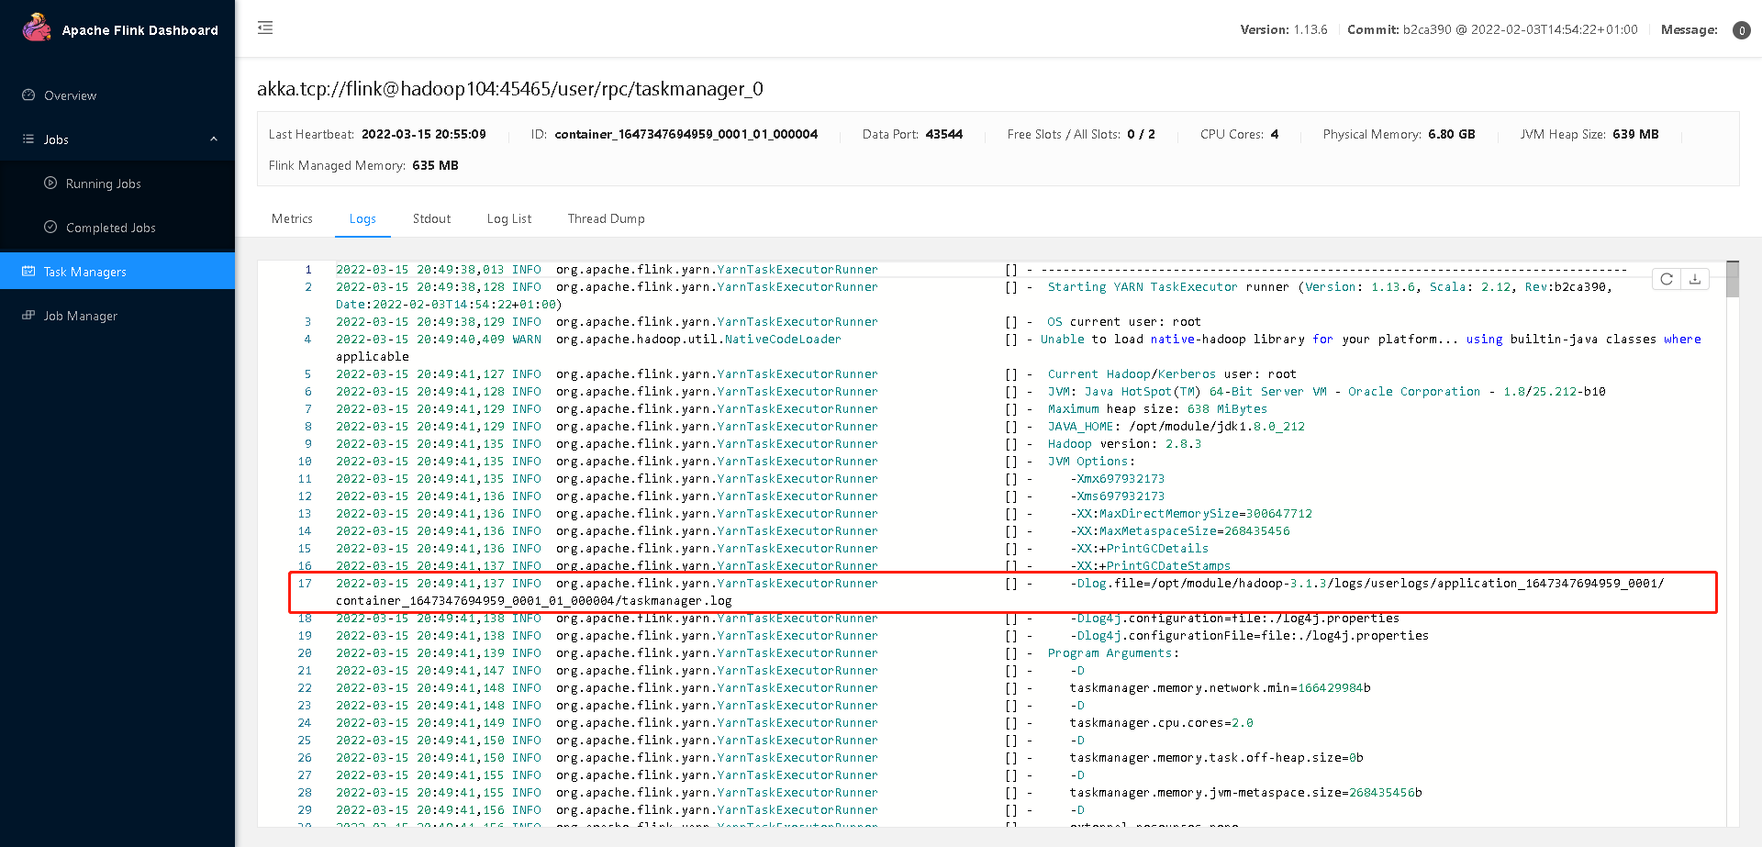
Task: Collapse the Jobs submenu arrow
Action: pyautogui.click(x=214, y=139)
